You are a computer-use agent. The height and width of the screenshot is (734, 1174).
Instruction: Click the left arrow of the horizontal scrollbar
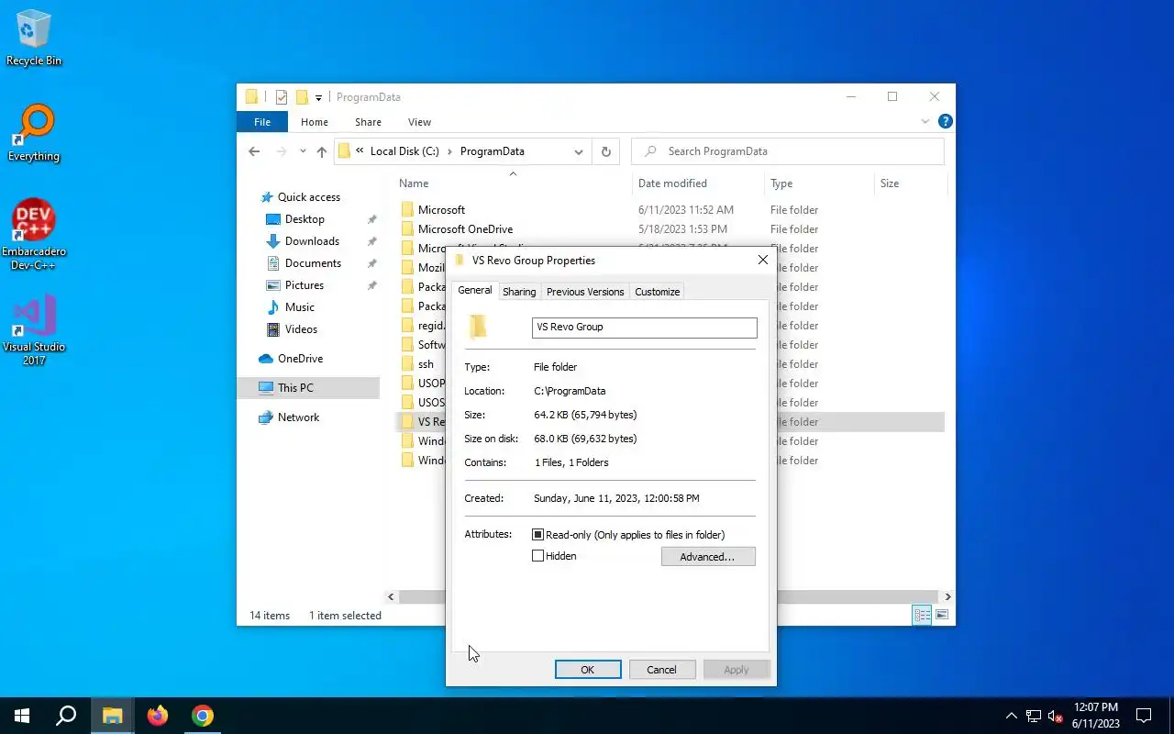point(391,596)
